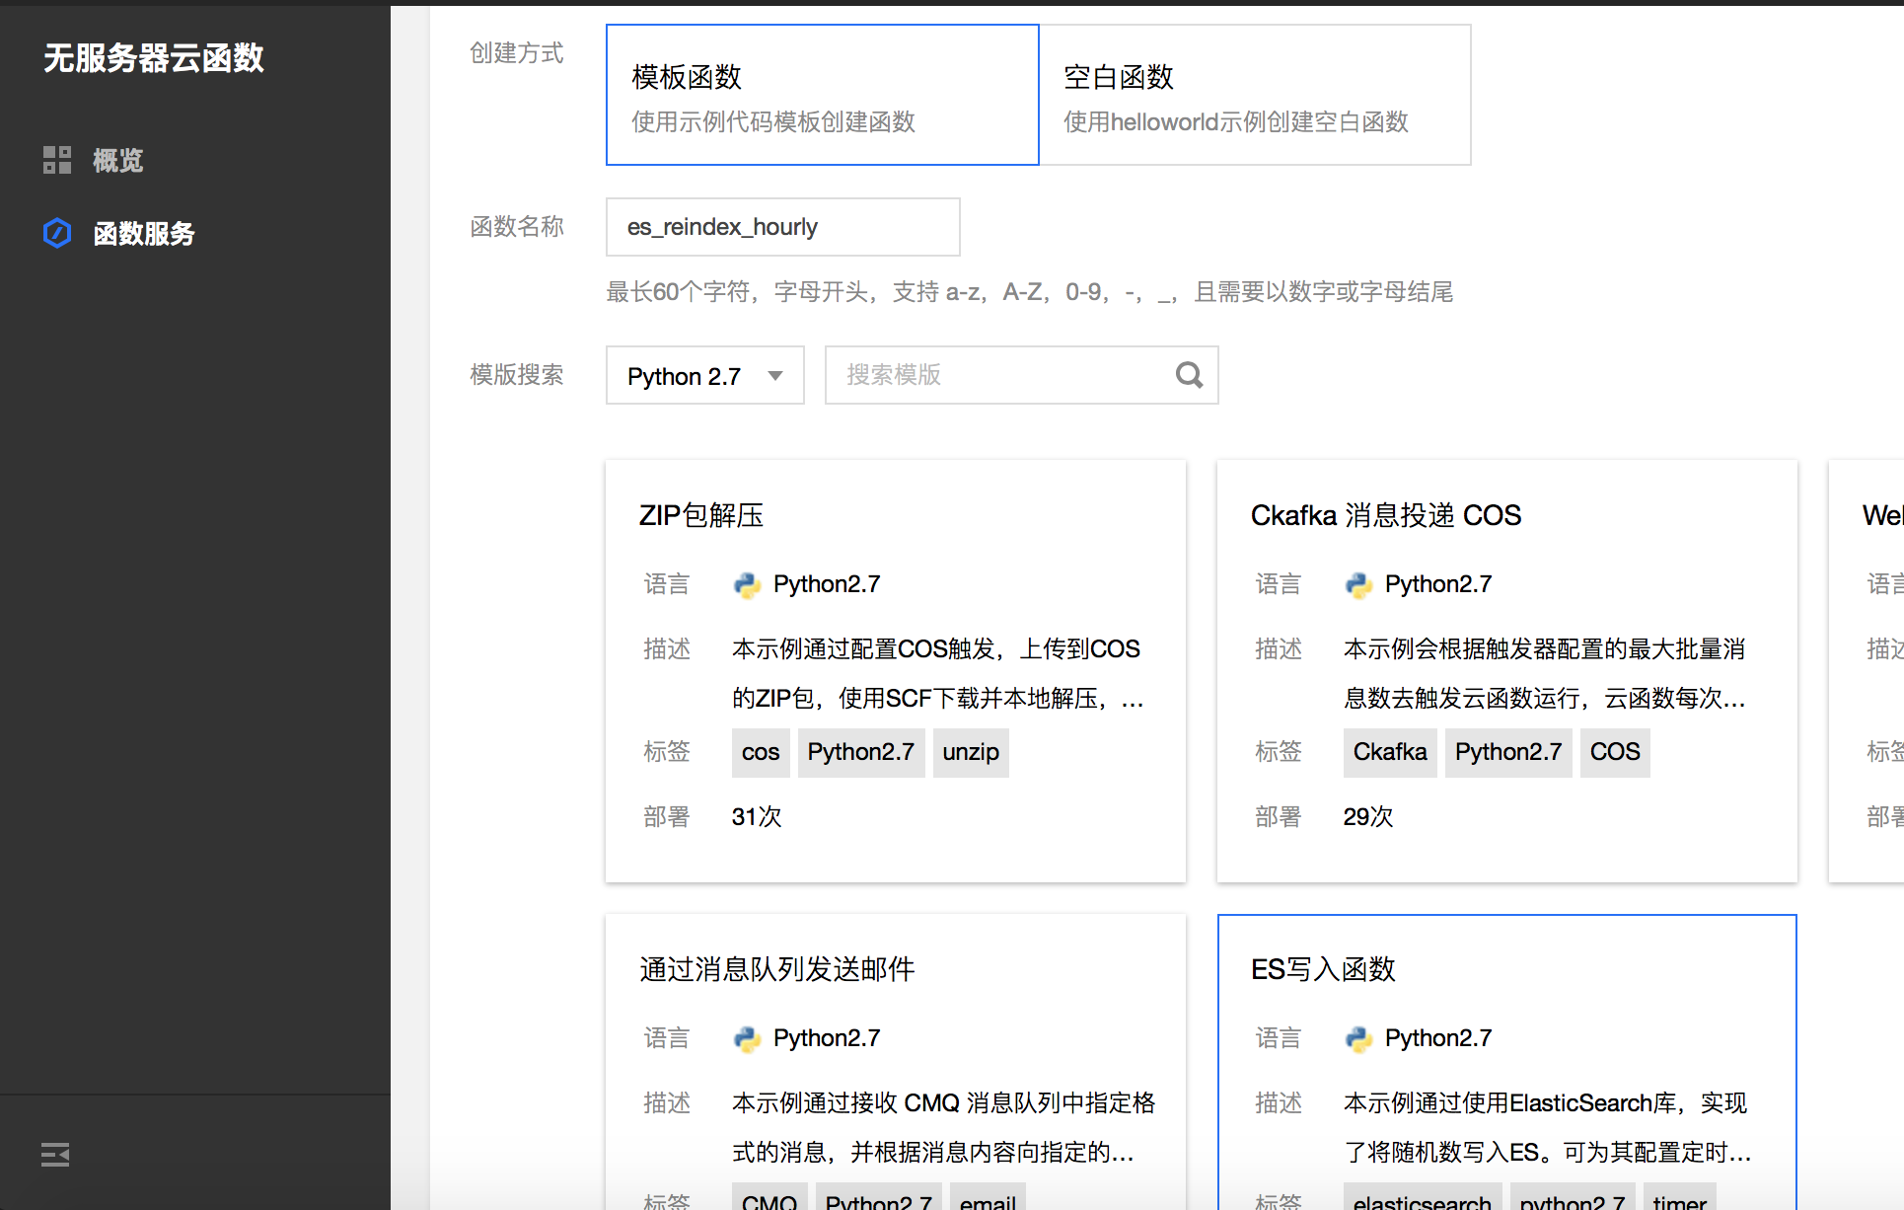Viewport: 1904px width, 1210px height.
Task: Click the es_reindex_hourly function name field
Action: pyautogui.click(x=782, y=226)
